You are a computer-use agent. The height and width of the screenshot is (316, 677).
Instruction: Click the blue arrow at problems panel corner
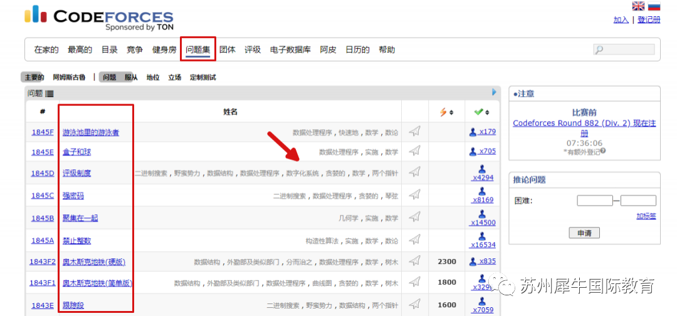click(495, 92)
